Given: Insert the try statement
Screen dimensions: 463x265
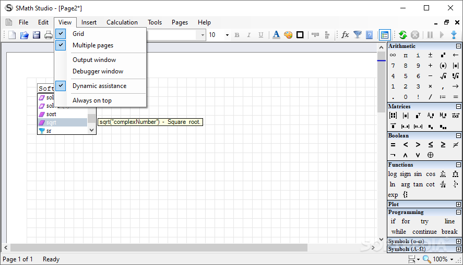Looking at the screenshot, I should (424, 221).
